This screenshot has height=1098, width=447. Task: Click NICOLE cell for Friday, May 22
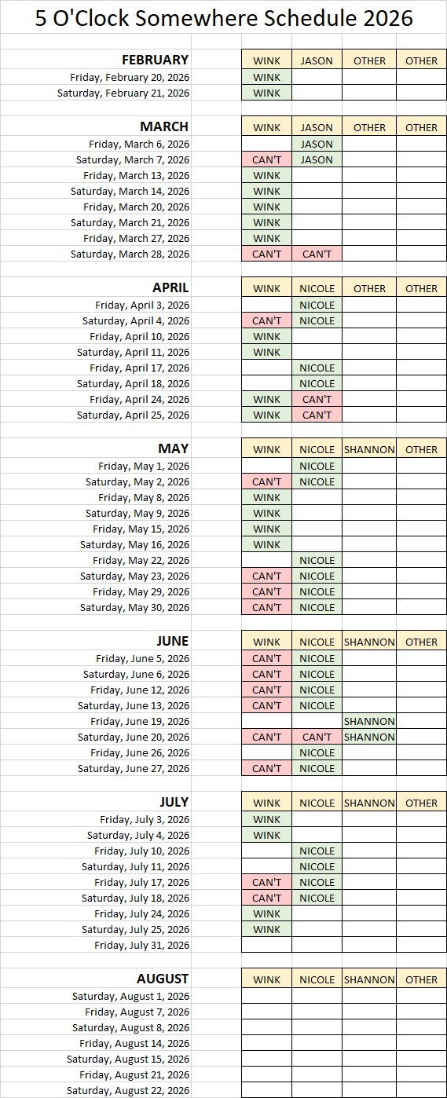point(317,560)
